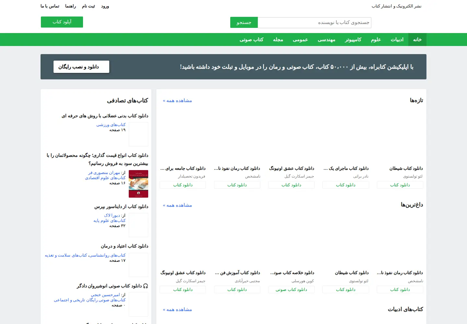Open the ورود login link
The height and width of the screenshot is (324, 467).
(105, 6)
